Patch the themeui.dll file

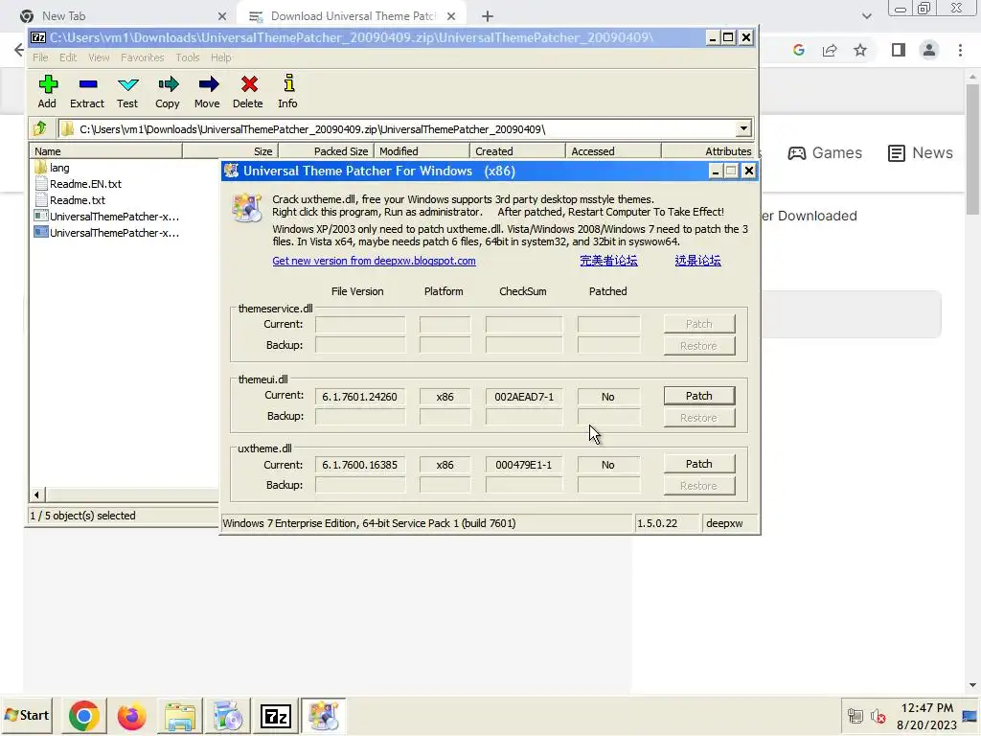[698, 396]
